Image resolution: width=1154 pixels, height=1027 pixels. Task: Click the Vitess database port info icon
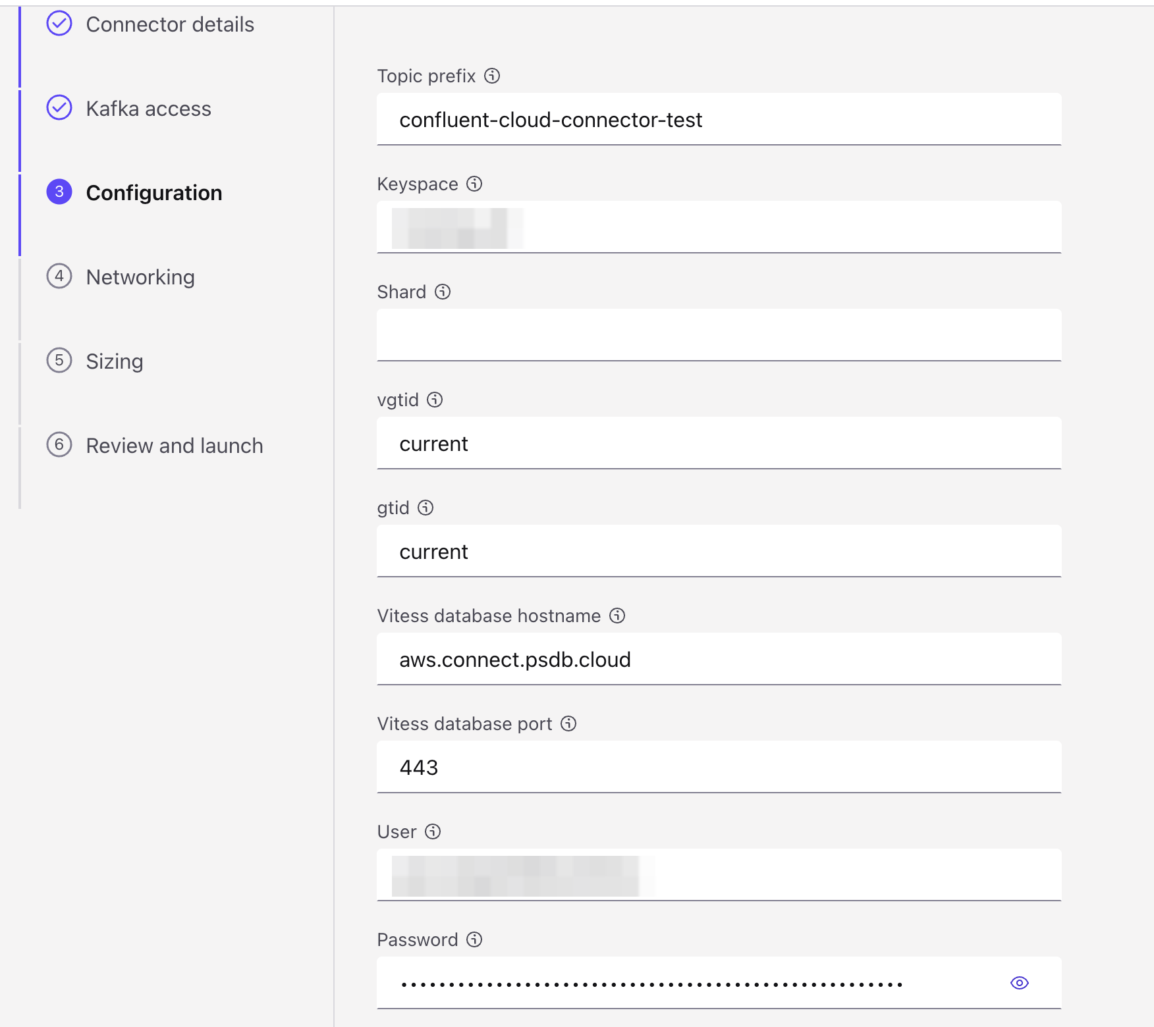click(x=568, y=724)
